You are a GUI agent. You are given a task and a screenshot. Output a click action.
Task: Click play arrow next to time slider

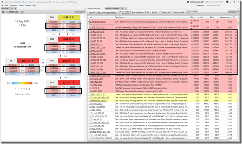(x=207, y=2)
